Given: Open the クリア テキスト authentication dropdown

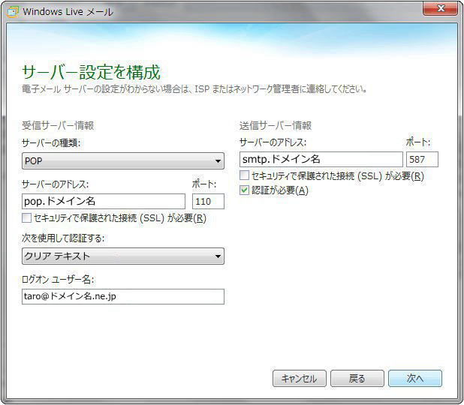Looking at the screenshot, I should click(123, 256).
